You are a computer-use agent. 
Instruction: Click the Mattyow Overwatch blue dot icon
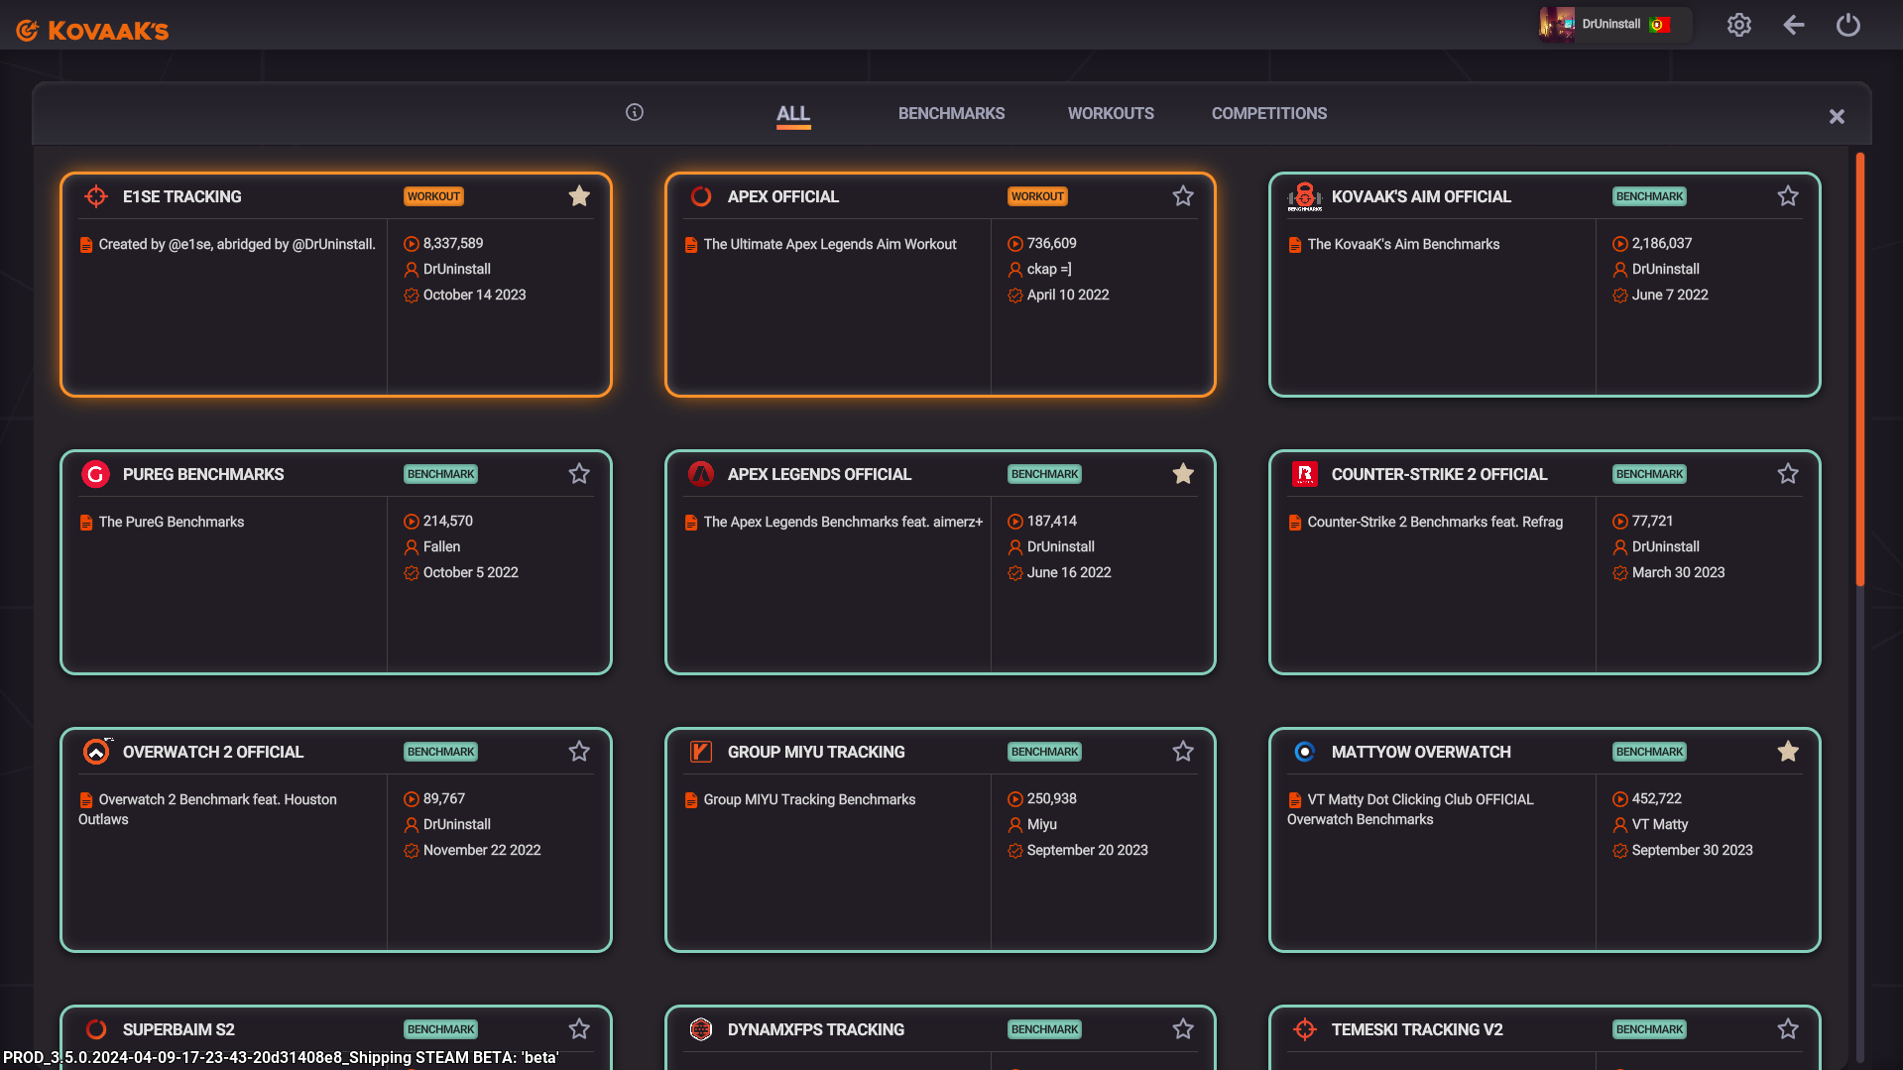[1304, 752]
